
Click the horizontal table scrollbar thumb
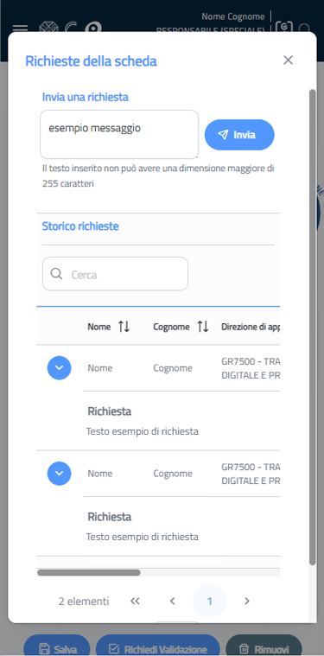point(89,572)
